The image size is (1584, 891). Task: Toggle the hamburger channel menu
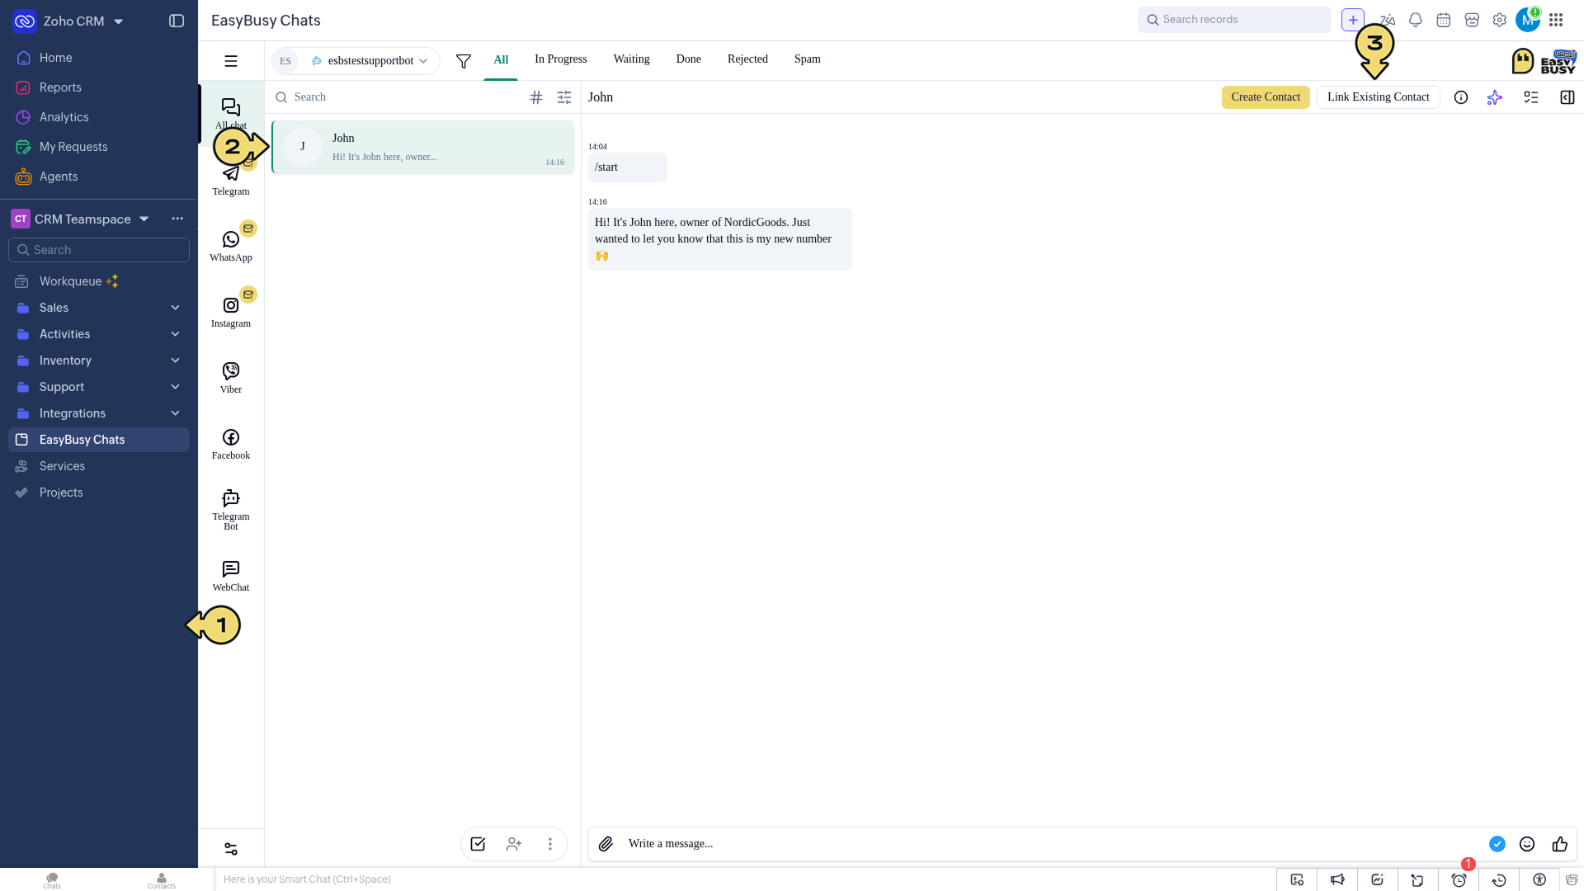[x=231, y=61]
